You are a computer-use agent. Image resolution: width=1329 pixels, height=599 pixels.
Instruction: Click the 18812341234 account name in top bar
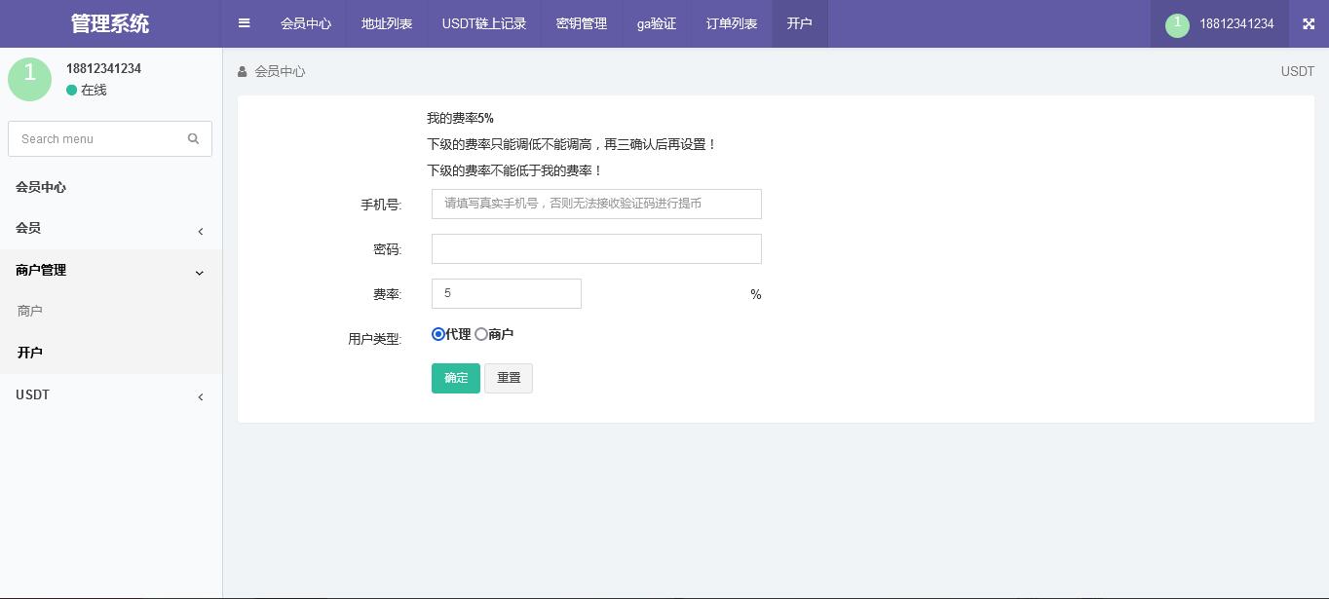click(1236, 24)
